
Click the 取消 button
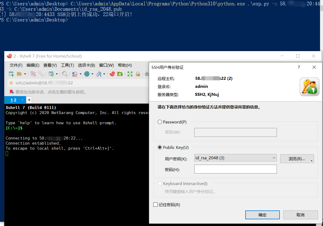tap(300, 215)
